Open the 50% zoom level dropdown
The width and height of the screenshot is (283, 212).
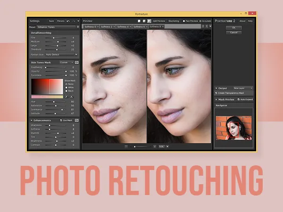click(x=167, y=147)
